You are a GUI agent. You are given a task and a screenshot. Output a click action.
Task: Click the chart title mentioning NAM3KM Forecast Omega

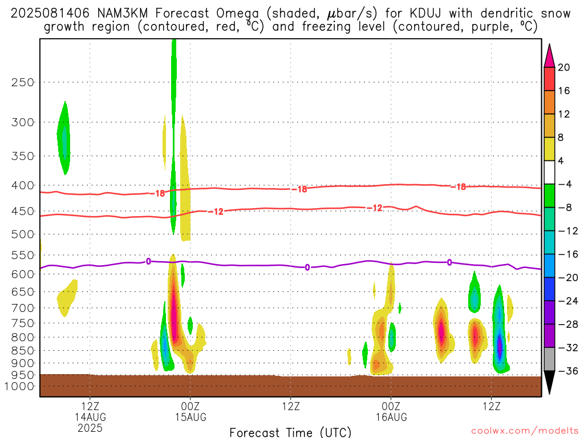(290, 20)
